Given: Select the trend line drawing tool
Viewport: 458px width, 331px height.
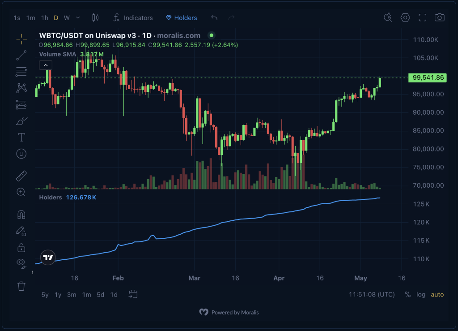Looking at the screenshot, I should pos(21,55).
